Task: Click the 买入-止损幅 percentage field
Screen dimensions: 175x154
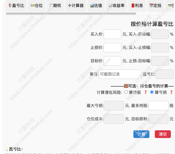Action: click(x=160, y=47)
